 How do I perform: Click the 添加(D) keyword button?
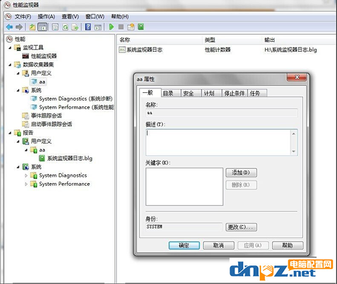point(241,172)
